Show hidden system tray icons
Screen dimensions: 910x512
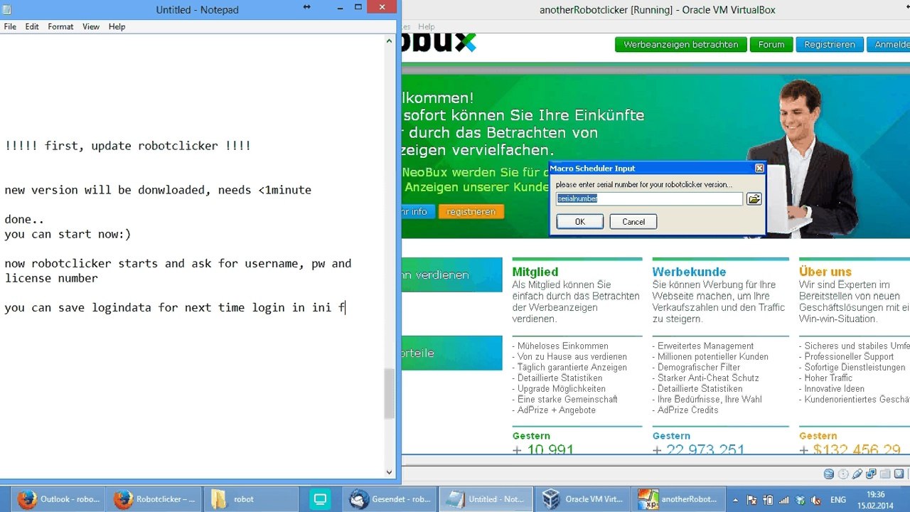737,499
